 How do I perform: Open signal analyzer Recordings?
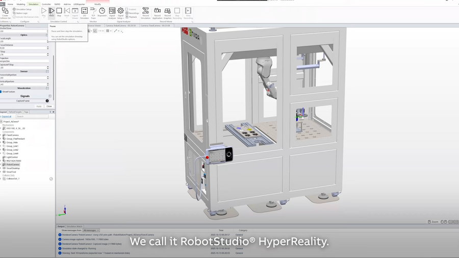(x=132, y=13)
